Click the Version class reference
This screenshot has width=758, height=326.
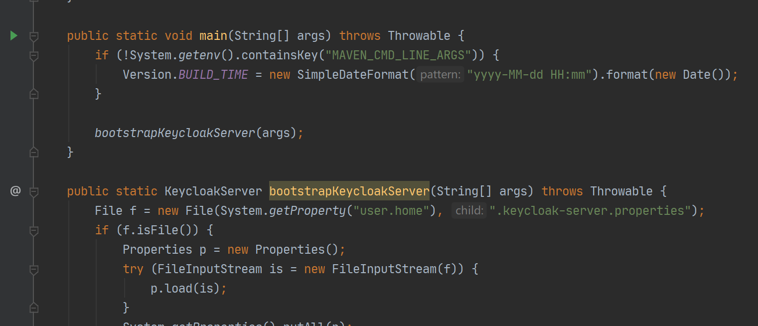pyautogui.click(x=147, y=74)
